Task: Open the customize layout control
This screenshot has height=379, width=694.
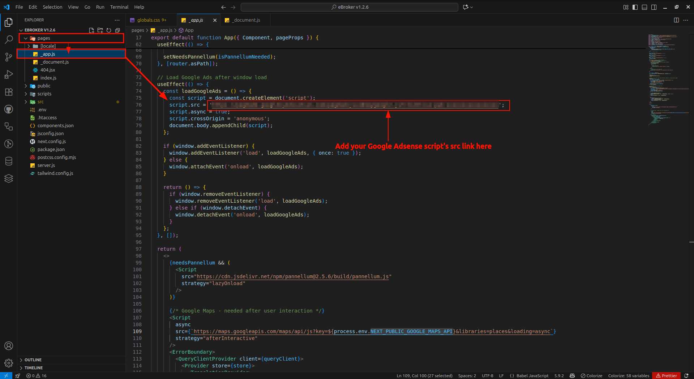Action: pos(626,7)
